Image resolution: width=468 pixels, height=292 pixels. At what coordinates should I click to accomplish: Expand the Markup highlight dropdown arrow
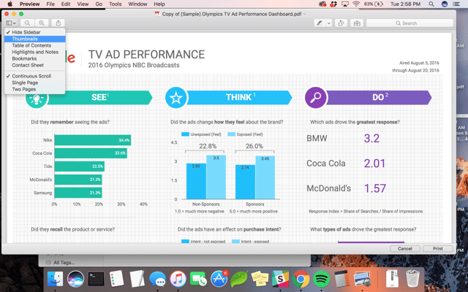click(x=328, y=23)
